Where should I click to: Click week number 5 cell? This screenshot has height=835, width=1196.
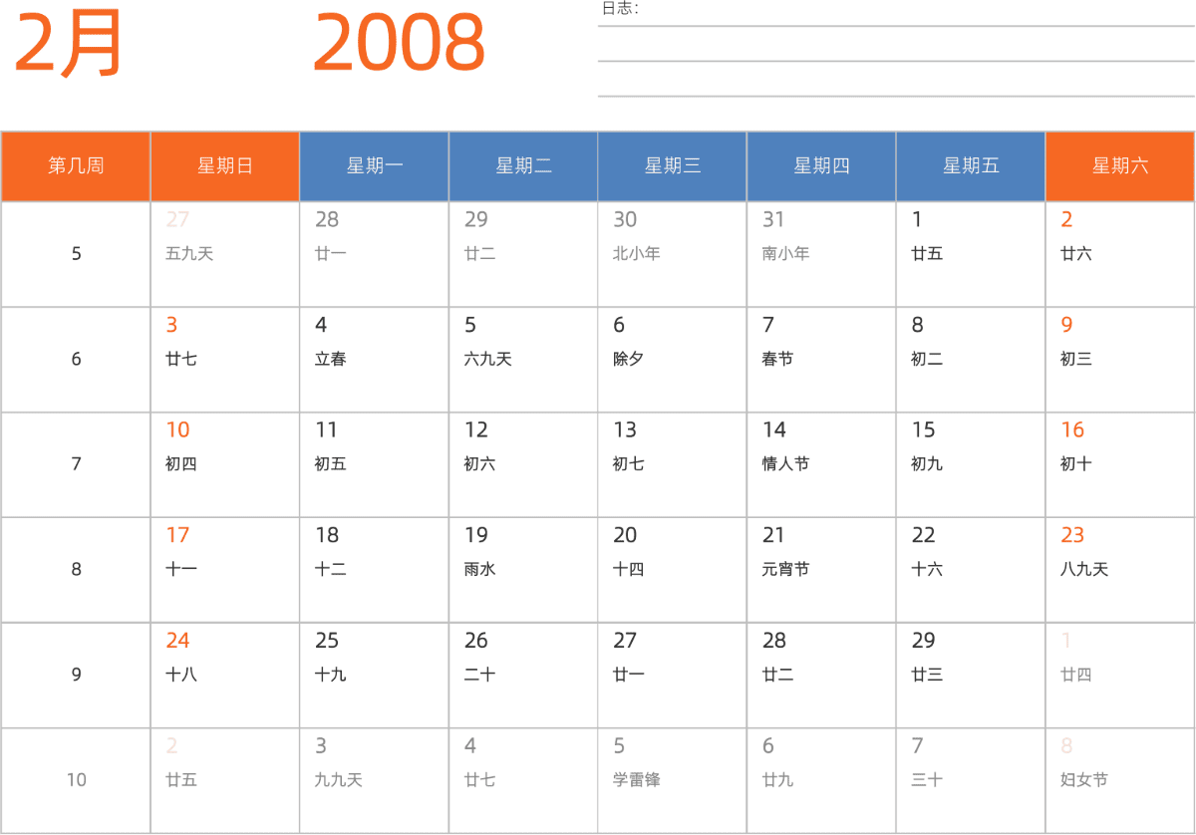tap(76, 254)
